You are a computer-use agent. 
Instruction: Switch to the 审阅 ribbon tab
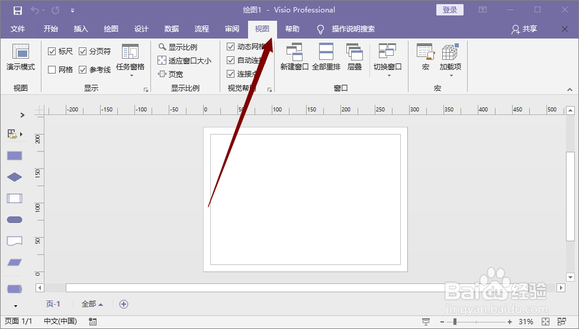232,29
